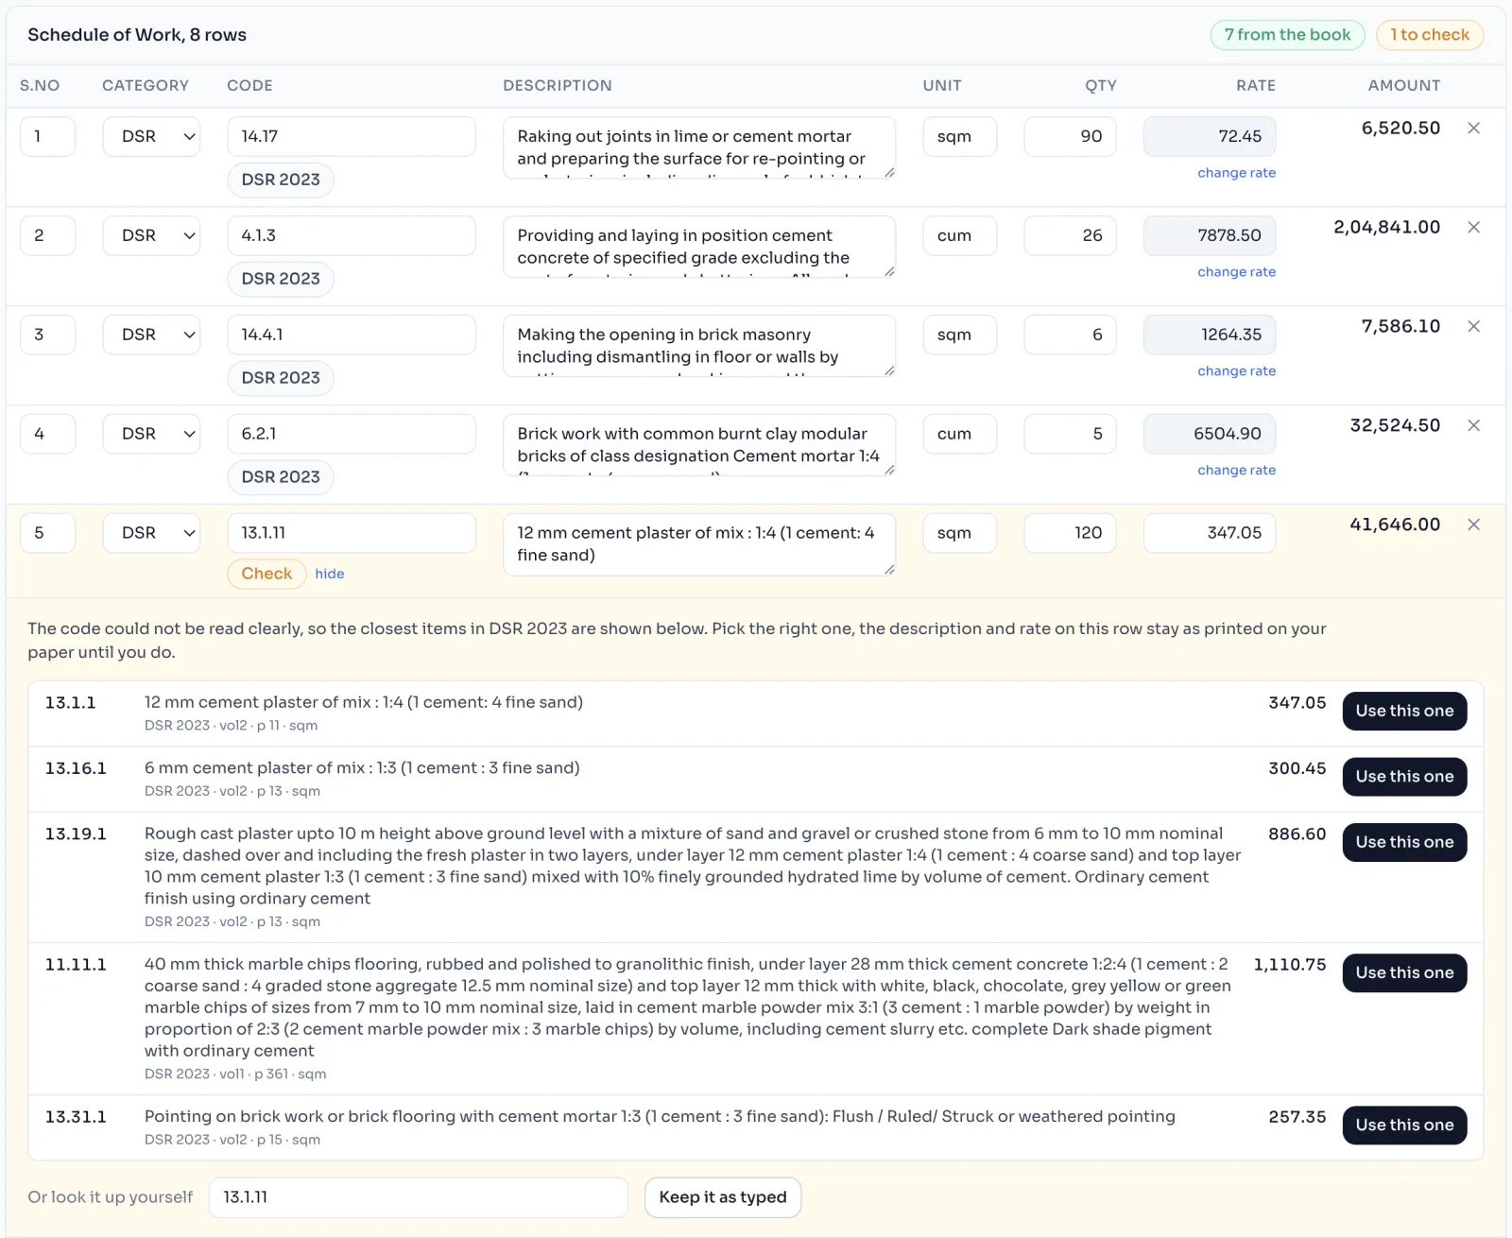Expand the DSR category dropdown in row 4

151,435
